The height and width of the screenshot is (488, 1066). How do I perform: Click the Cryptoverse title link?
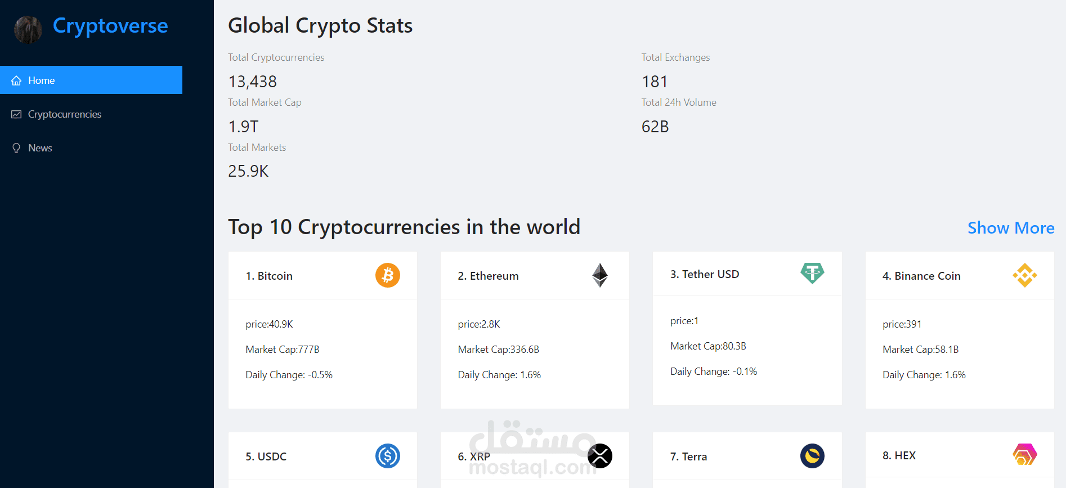pos(110,26)
